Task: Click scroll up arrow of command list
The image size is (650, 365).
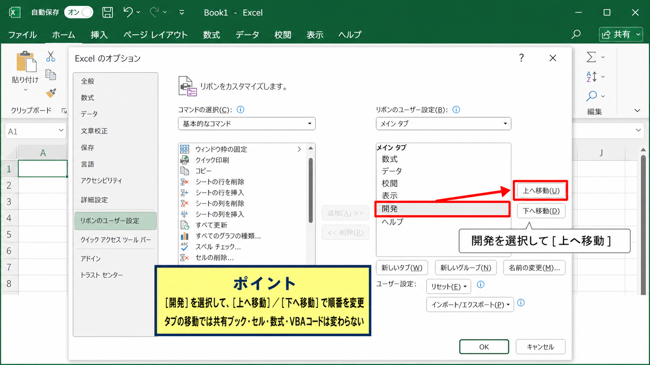Action: 310,148
